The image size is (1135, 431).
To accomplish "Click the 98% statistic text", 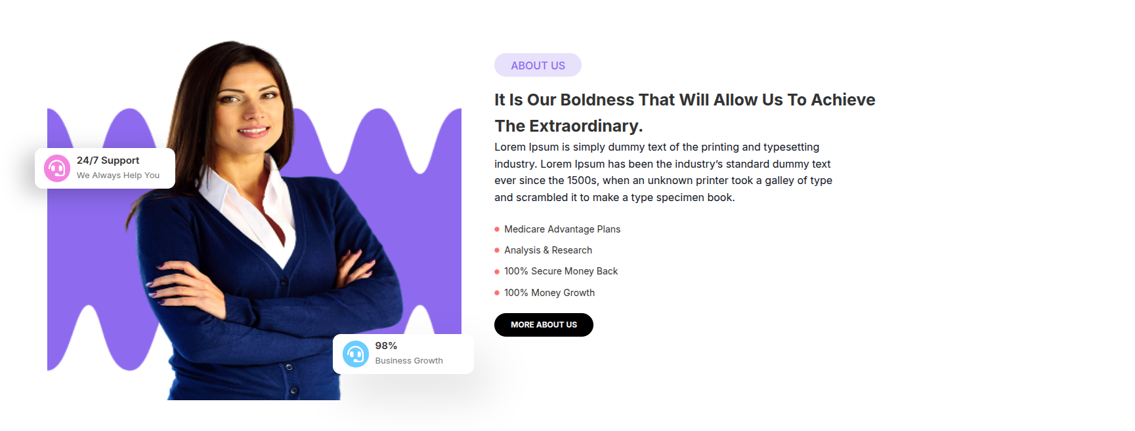I will click(386, 346).
